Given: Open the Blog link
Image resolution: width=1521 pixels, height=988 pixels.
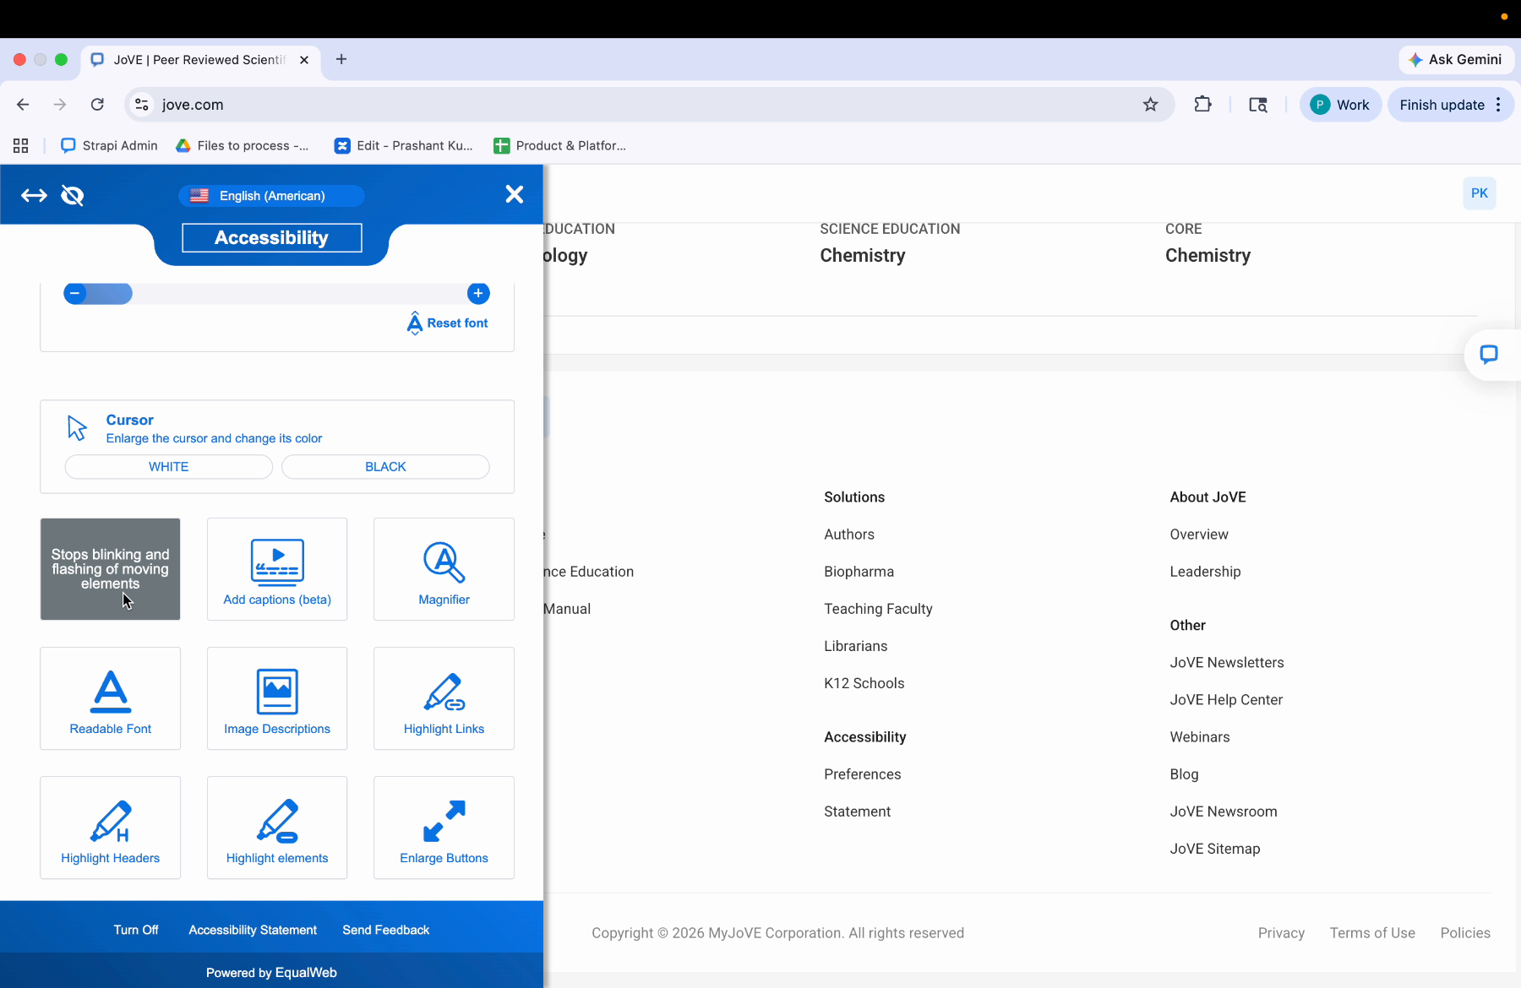Looking at the screenshot, I should click(1184, 774).
